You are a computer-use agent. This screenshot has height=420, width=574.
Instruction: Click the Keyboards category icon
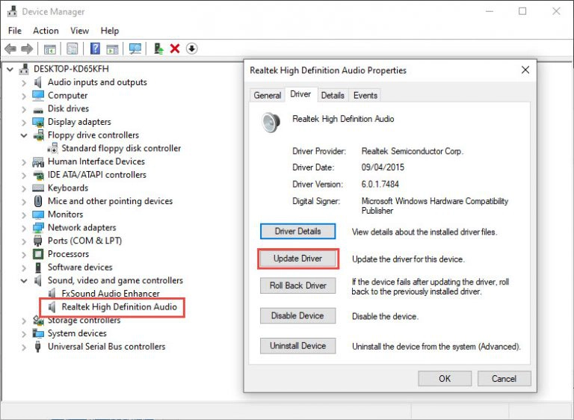(38, 188)
